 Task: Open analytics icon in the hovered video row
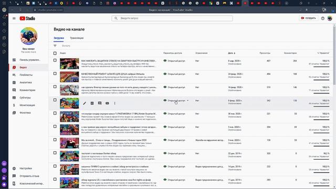pyautogui.click(x=92, y=103)
